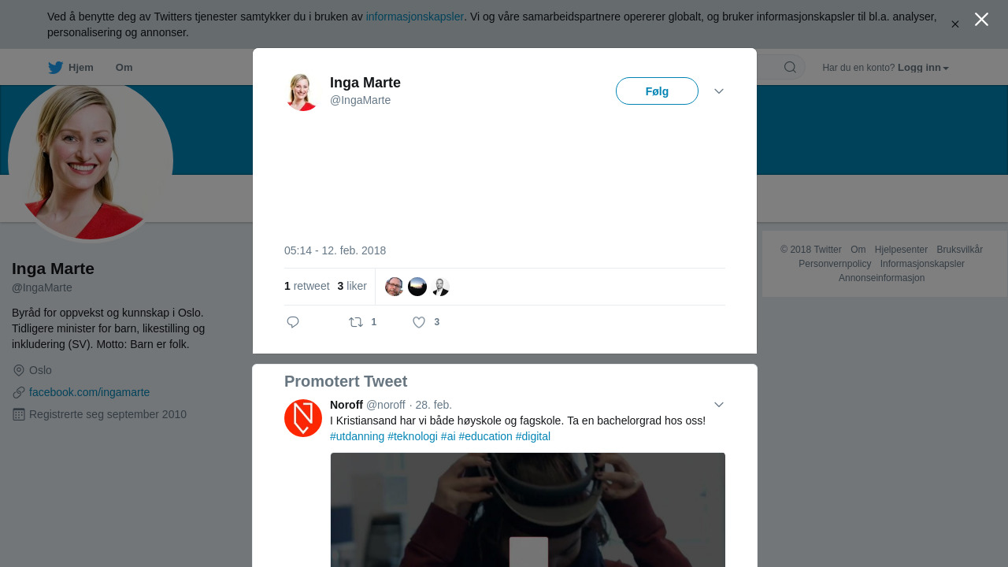Click the first liker's avatar thumbnail
The image size is (1008, 567).
pyautogui.click(x=395, y=287)
